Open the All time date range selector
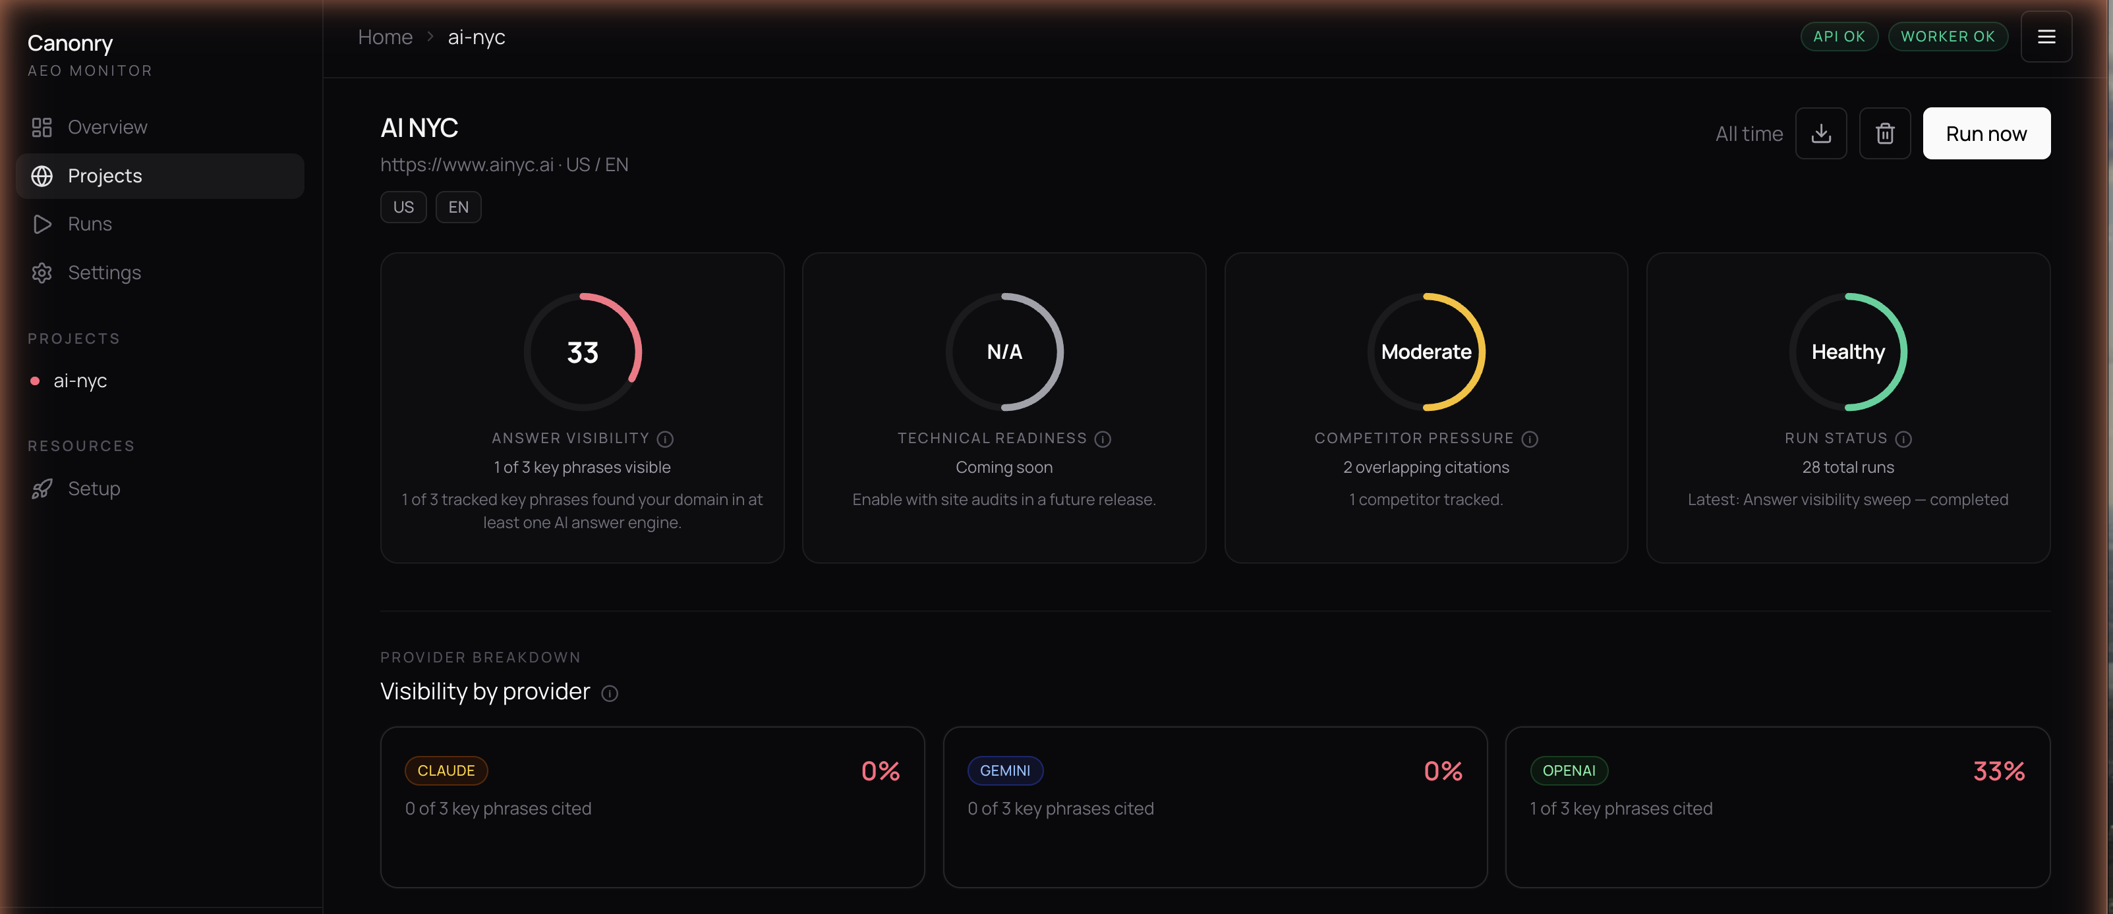 [1749, 133]
